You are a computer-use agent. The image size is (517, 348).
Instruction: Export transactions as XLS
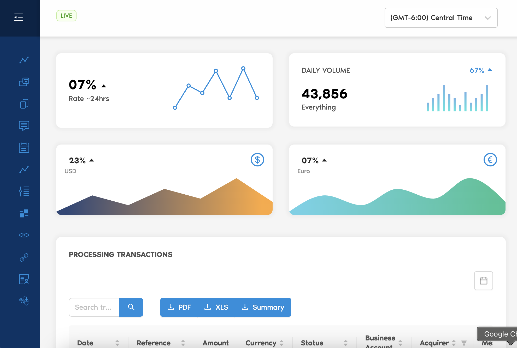point(216,307)
